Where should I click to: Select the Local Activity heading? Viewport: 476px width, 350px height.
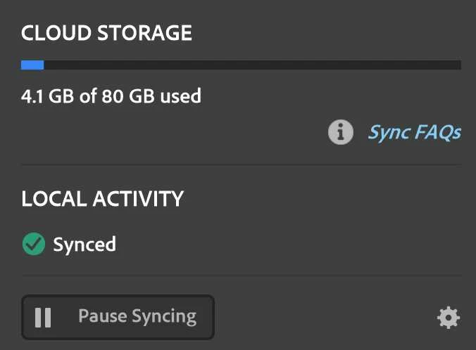pyautogui.click(x=102, y=199)
